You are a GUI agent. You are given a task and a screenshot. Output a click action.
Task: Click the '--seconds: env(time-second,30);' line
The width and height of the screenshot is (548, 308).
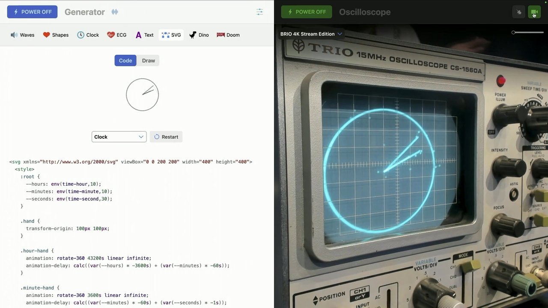pyautogui.click(x=69, y=199)
